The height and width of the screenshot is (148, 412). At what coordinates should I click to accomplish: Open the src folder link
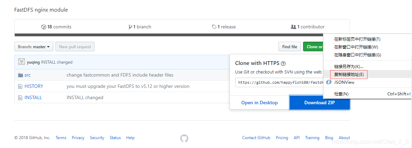click(x=27, y=75)
